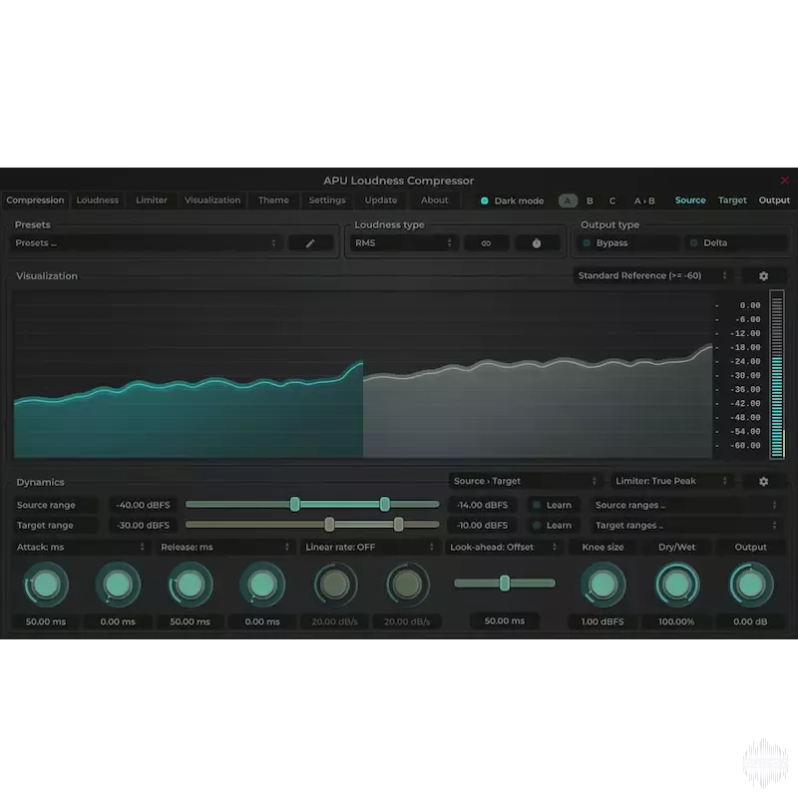Viewport: 798px width, 798px height.
Task: Switch to the Visualization tab
Action: 212,200
